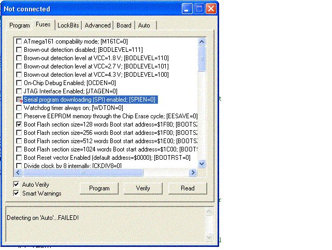Switch to the Board tab
The image size is (332, 250).
point(124,25)
